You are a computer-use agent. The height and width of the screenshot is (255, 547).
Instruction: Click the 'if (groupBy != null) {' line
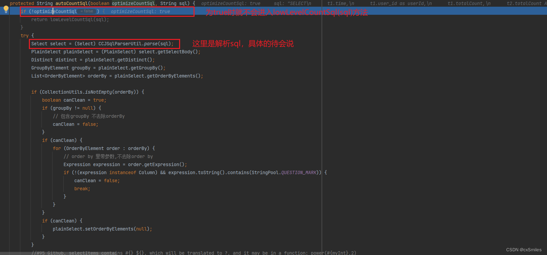pyautogui.click(x=72, y=108)
